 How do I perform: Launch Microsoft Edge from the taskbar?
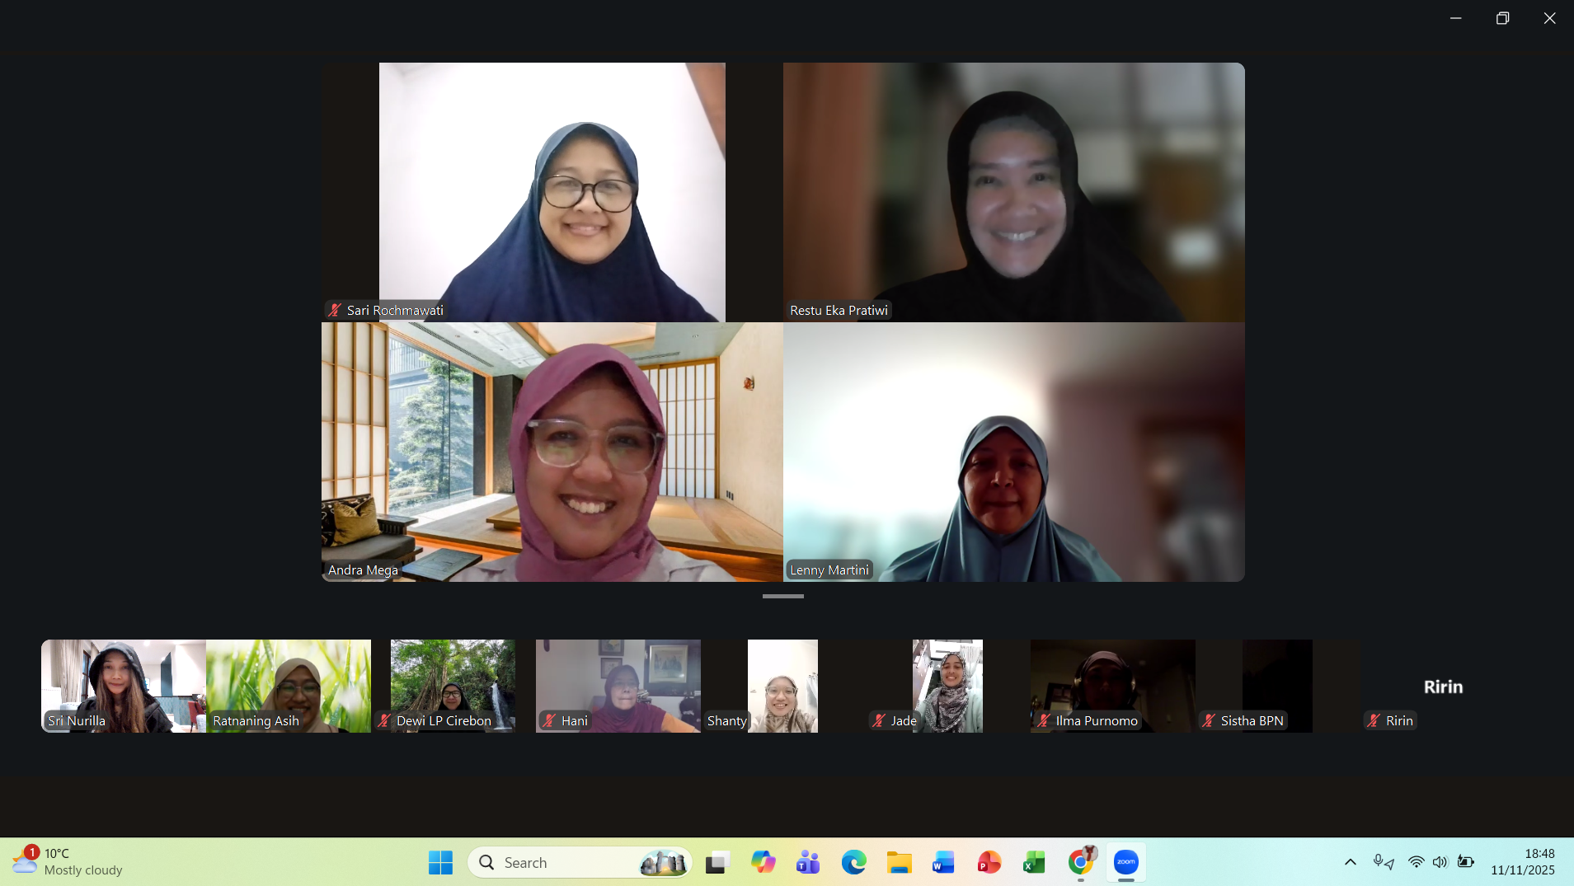pos(853,862)
